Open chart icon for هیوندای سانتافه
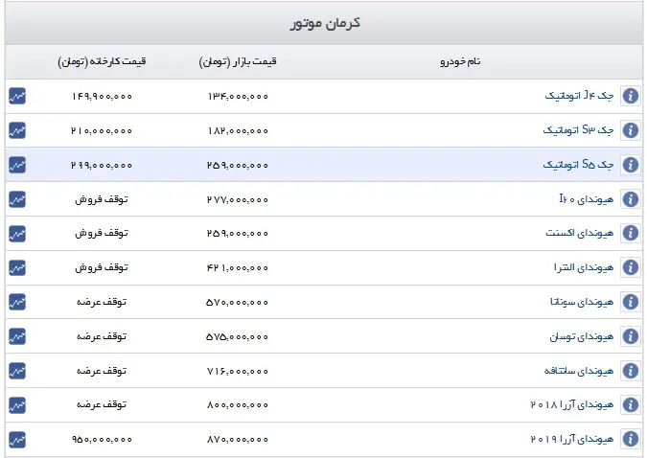 point(17,371)
